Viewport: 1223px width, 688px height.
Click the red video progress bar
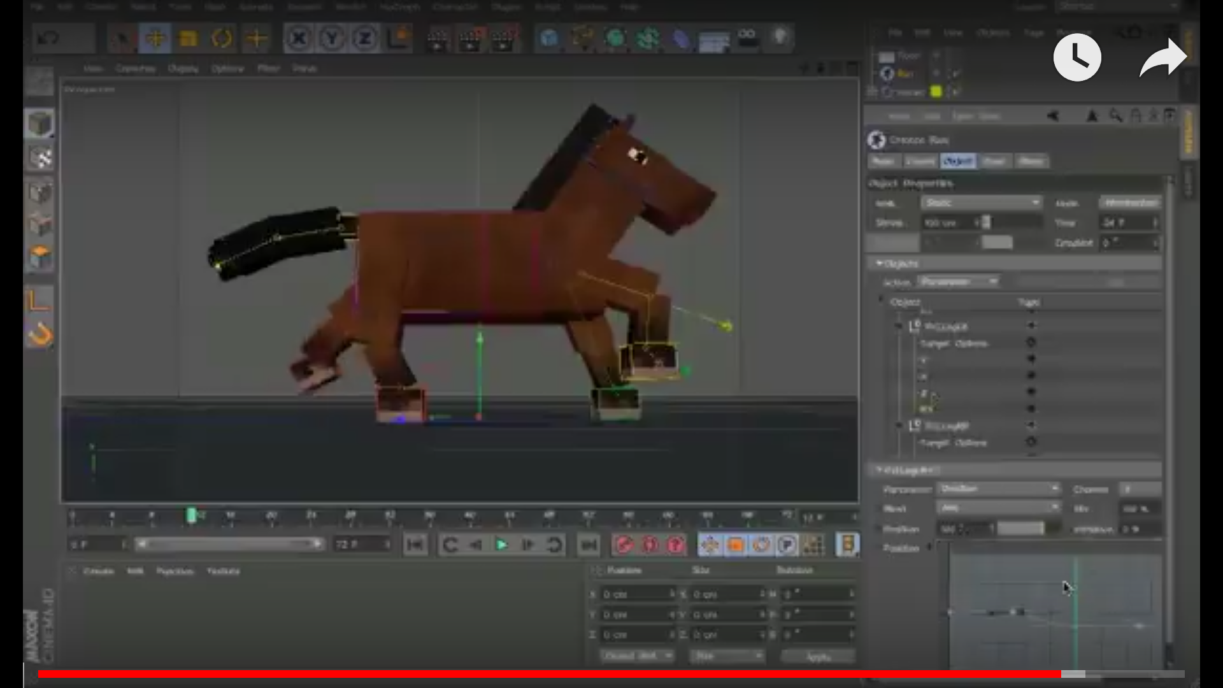click(x=549, y=674)
